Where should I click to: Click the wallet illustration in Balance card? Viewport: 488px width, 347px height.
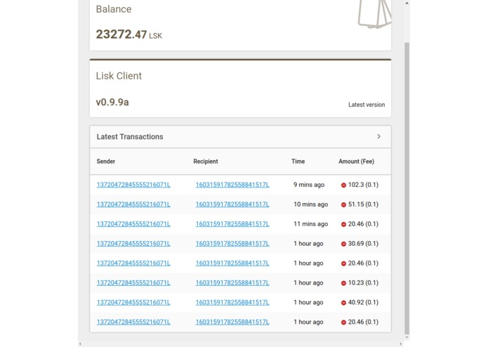click(x=375, y=14)
